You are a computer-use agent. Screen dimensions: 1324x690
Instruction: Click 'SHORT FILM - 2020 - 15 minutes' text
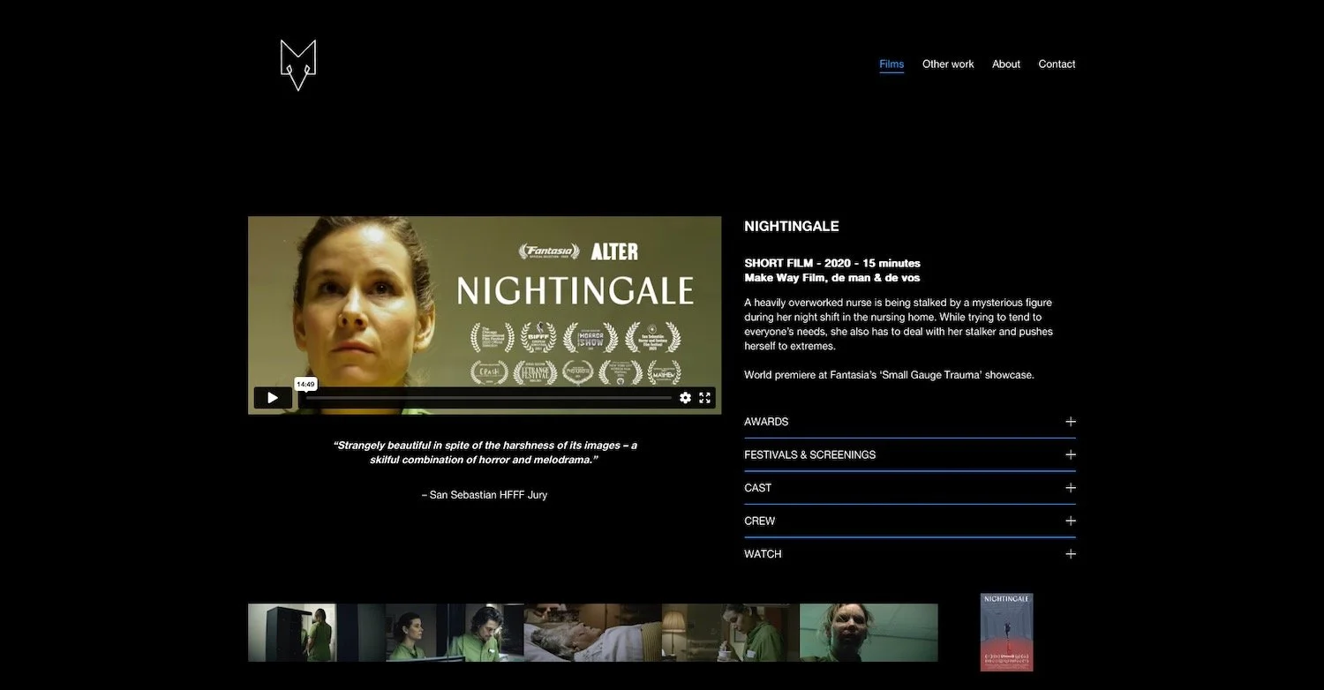click(832, 263)
